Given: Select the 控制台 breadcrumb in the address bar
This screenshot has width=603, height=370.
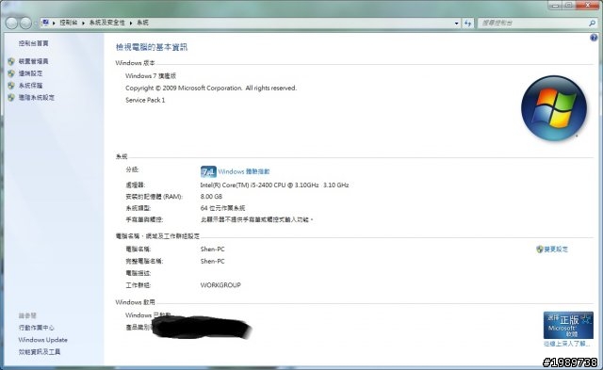Looking at the screenshot, I should tap(69, 23).
